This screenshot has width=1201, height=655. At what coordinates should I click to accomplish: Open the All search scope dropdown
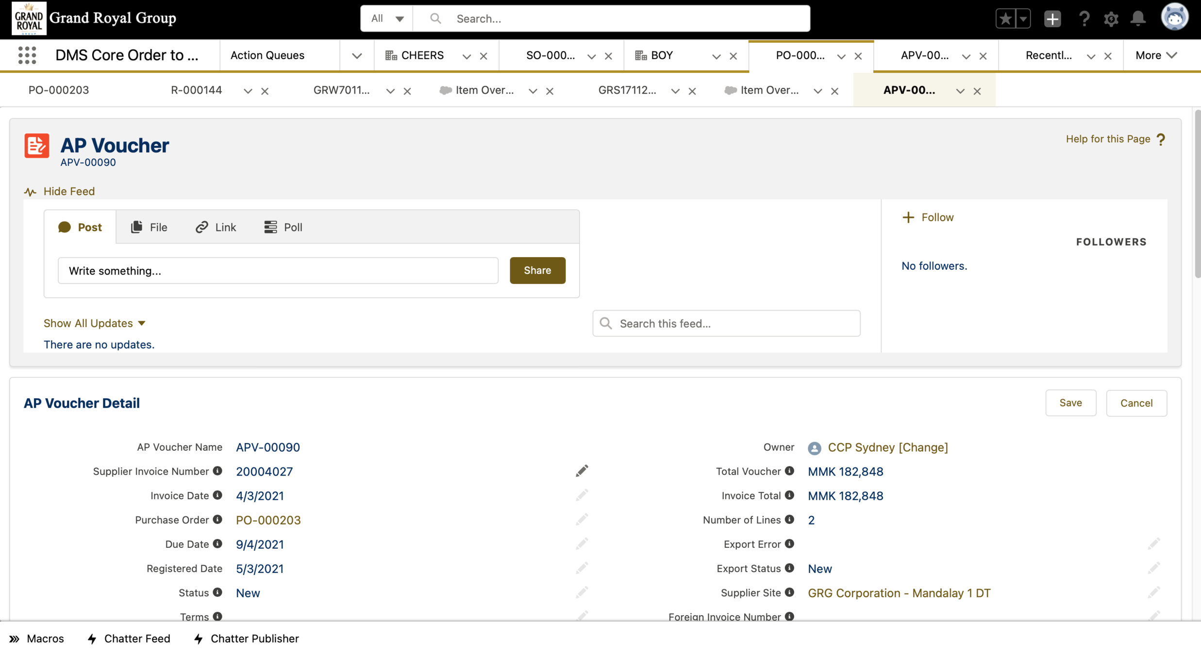click(x=387, y=18)
